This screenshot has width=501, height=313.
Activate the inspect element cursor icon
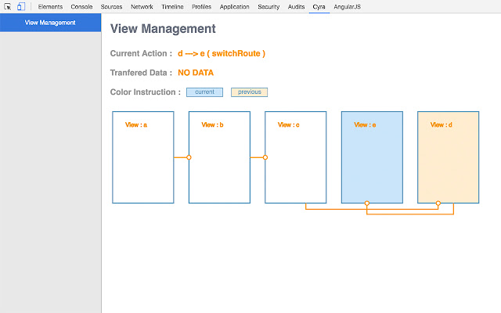point(7,6)
